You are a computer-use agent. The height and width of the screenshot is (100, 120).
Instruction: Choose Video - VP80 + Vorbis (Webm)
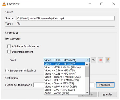[64, 67]
